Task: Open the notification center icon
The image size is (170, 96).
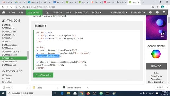Action: [x=157, y=93]
